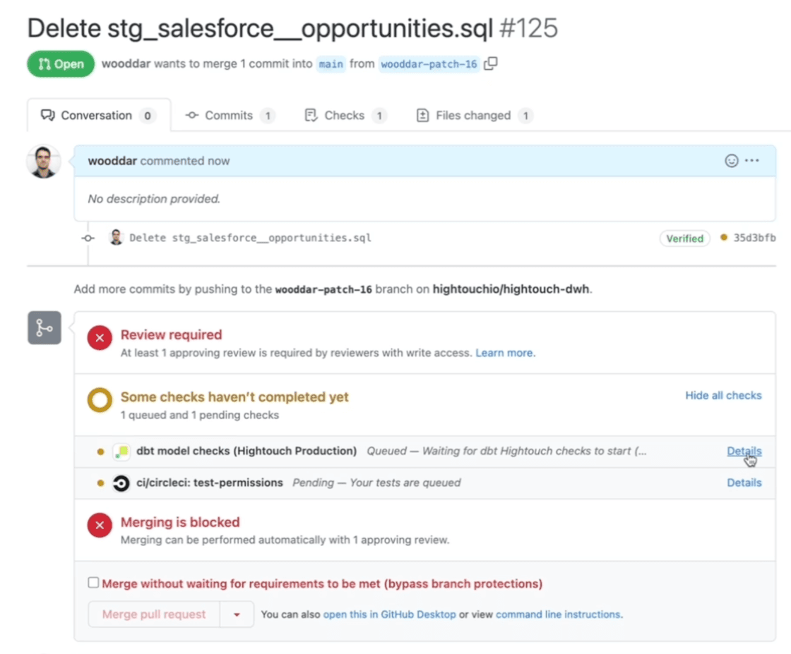Open the emoji reaction picker on wooddar's comment
This screenshot has width=791, height=654.
[x=731, y=160]
